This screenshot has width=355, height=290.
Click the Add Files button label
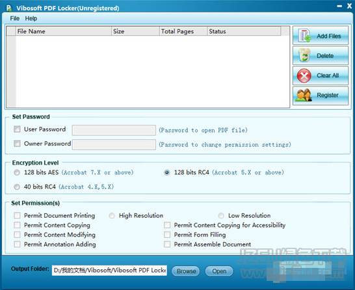pyautogui.click(x=329, y=36)
